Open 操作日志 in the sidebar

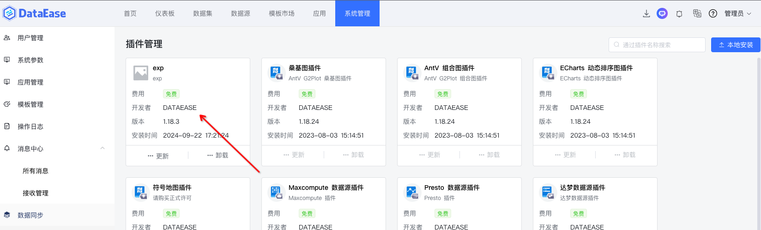[30, 127]
